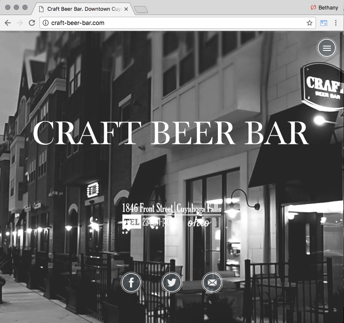This screenshot has width=344, height=323.
Task: Click the blue extension icon in toolbar
Action: [x=324, y=23]
